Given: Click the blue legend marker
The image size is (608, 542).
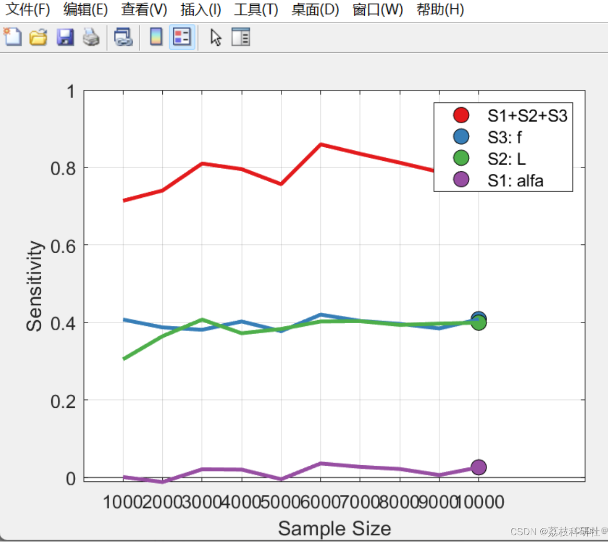Looking at the screenshot, I should pyautogui.click(x=461, y=136).
